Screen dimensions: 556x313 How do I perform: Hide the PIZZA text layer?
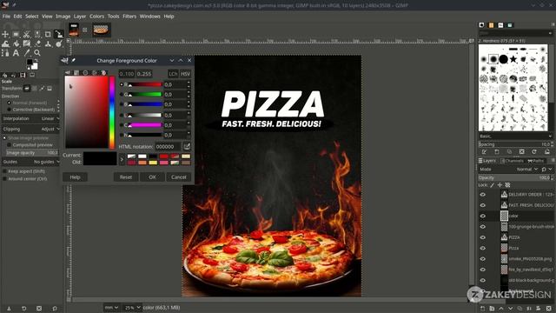pos(483,237)
